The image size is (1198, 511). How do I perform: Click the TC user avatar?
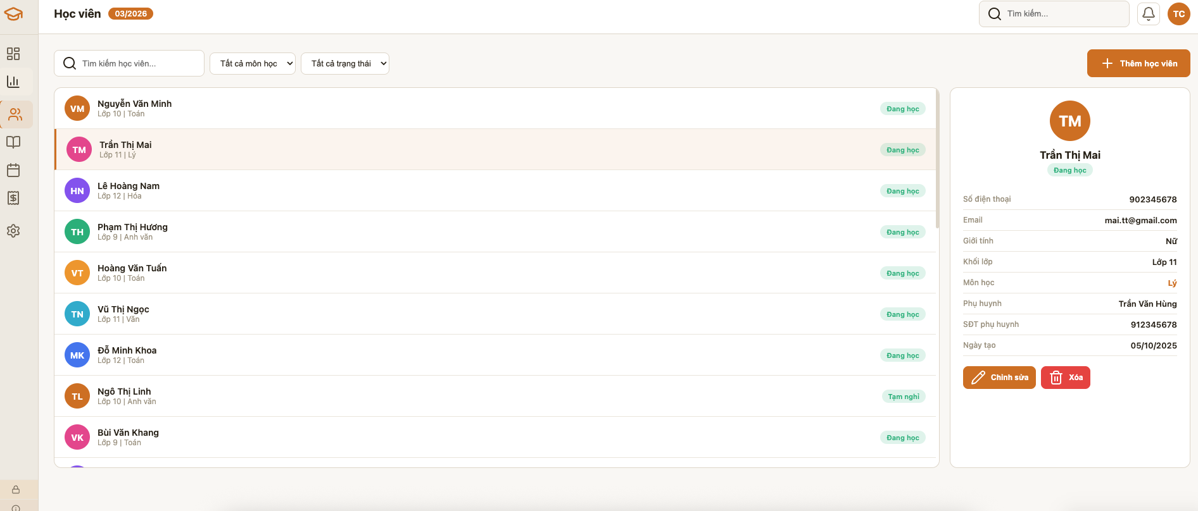[1178, 14]
